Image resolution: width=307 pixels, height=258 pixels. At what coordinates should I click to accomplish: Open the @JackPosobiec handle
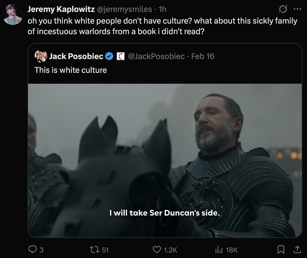(156, 56)
